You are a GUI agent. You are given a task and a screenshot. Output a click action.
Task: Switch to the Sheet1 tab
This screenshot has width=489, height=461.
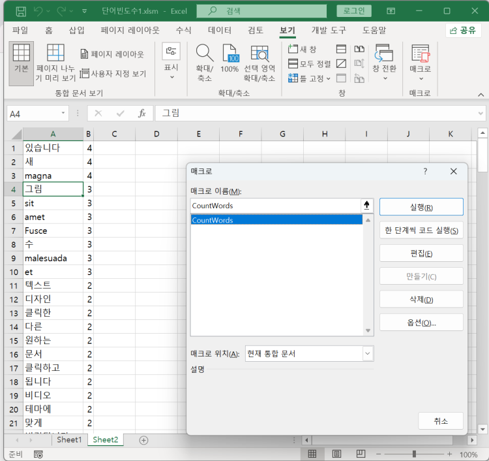(69, 439)
